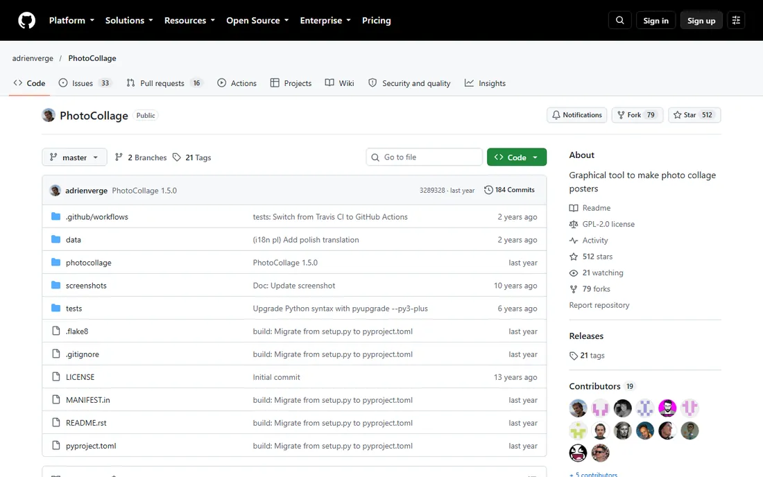The height and width of the screenshot is (477, 763).
Task: Click the scale icon beside GPL-2.0 license
Action: (574, 224)
